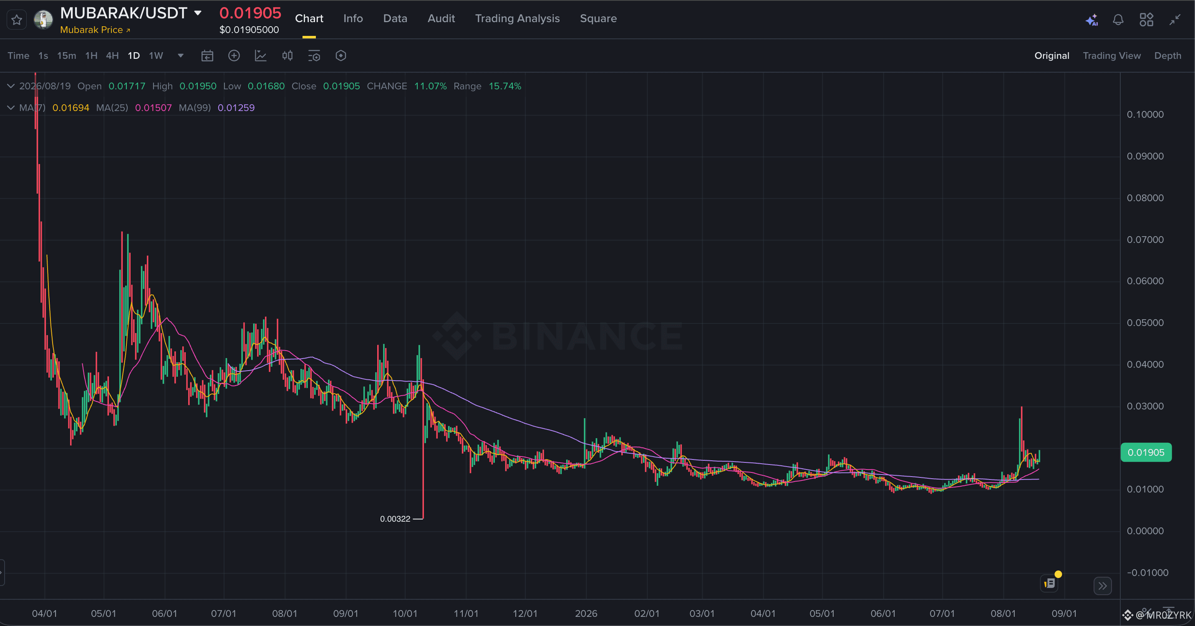Image resolution: width=1195 pixels, height=626 pixels.
Task: Open the Audit tab
Action: [x=441, y=18]
